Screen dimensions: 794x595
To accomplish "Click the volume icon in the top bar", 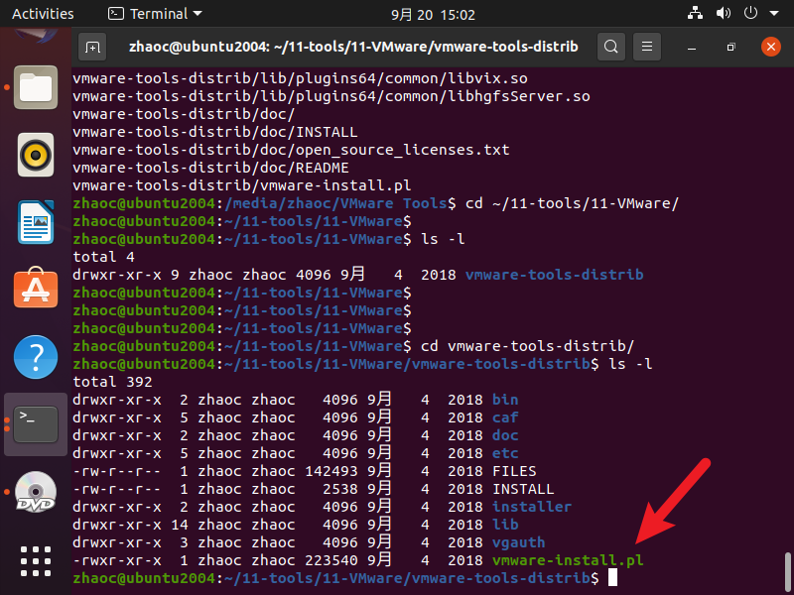I will click(724, 13).
